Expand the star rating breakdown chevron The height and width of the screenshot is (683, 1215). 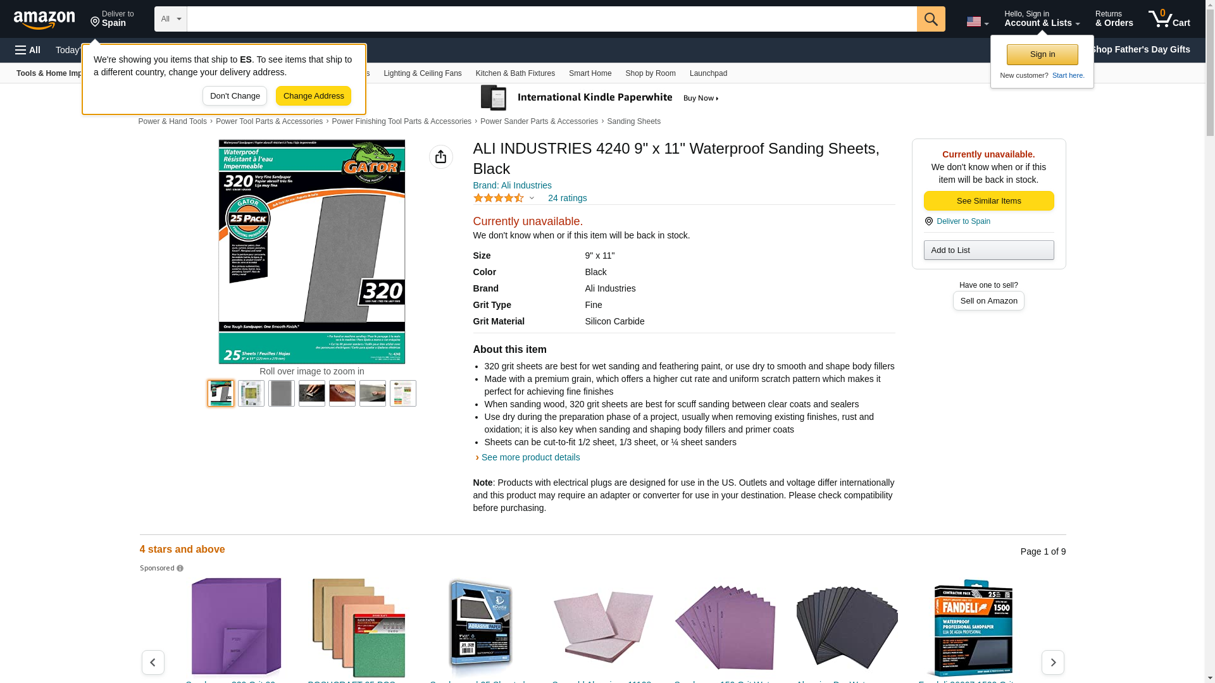532,198
